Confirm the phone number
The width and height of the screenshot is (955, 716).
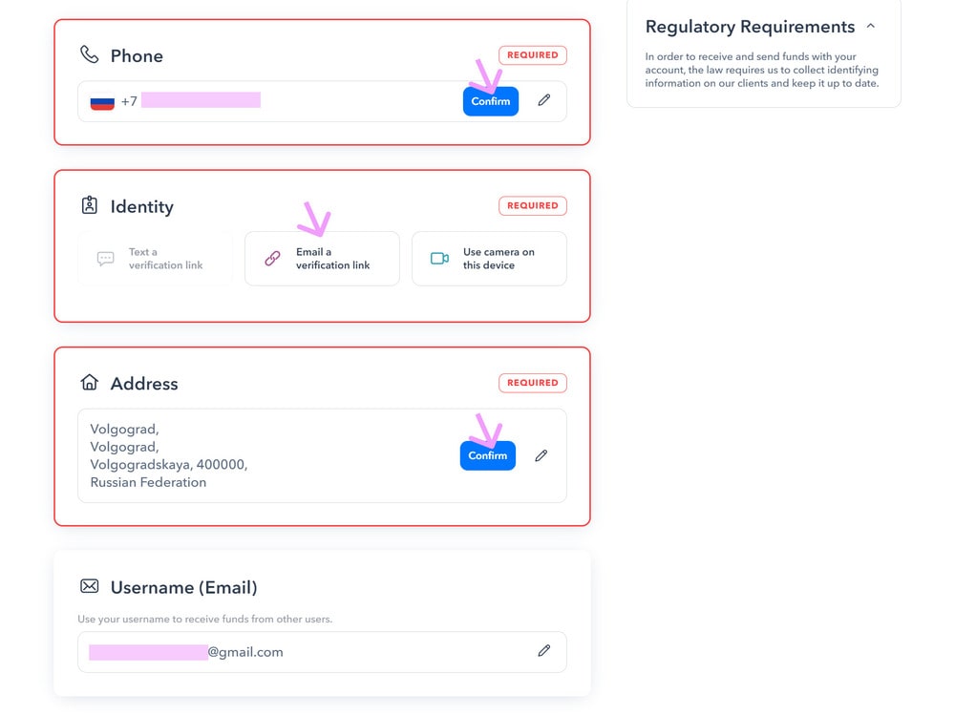490,101
